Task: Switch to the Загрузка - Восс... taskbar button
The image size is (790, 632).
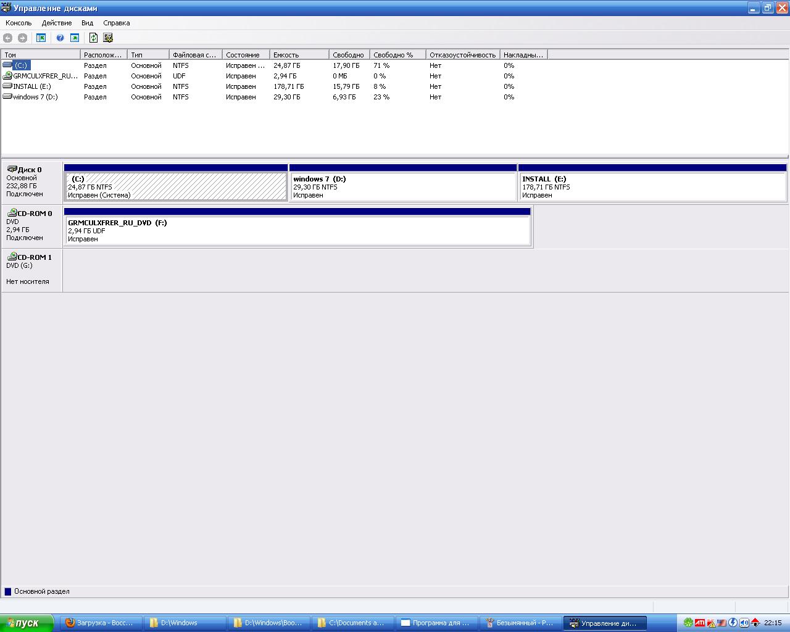Action: click(x=101, y=623)
